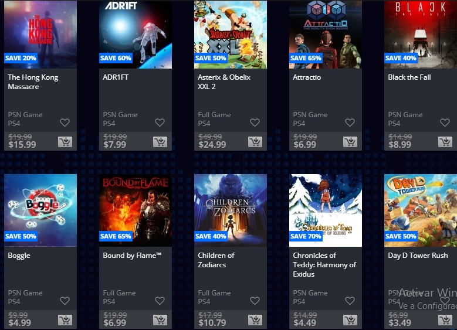This screenshot has width=457, height=330.
Task: Add Black the Fall to cart
Action: (x=445, y=142)
